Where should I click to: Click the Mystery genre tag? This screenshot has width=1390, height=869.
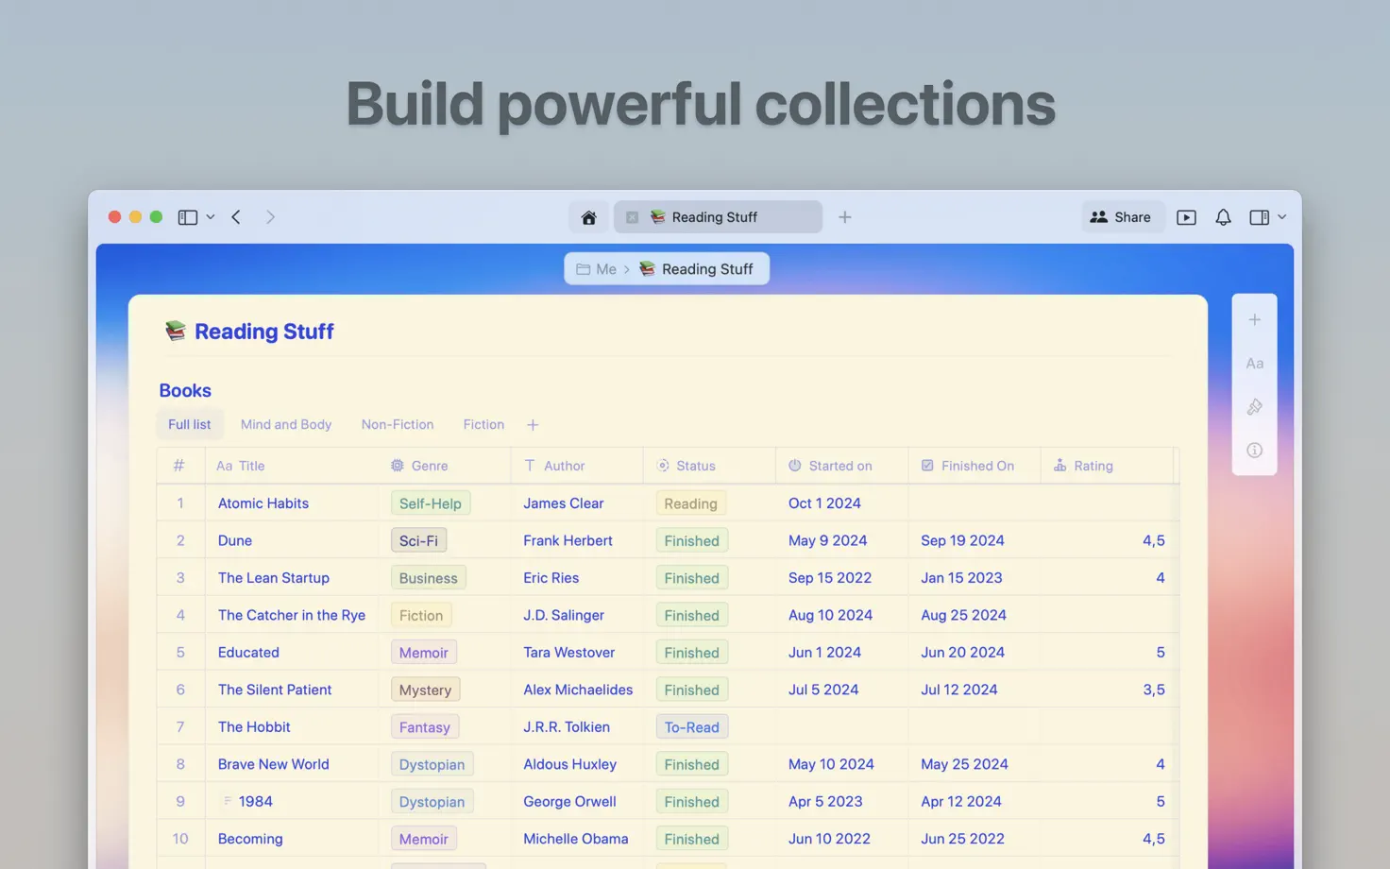[425, 690]
